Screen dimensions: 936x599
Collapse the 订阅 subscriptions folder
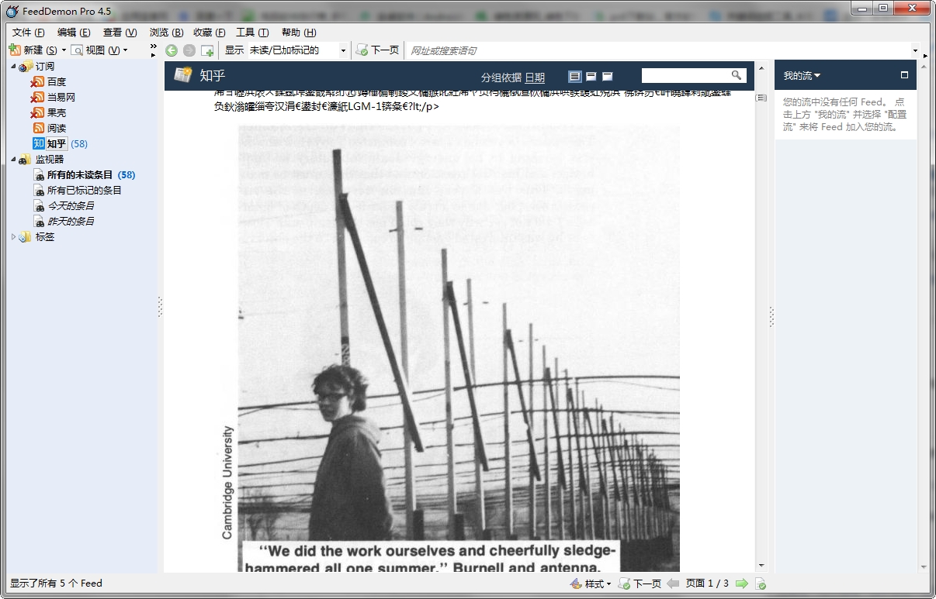click(13, 66)
